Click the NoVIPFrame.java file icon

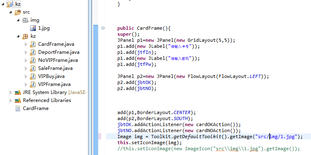pyautogui.click(x=33, y=60)
